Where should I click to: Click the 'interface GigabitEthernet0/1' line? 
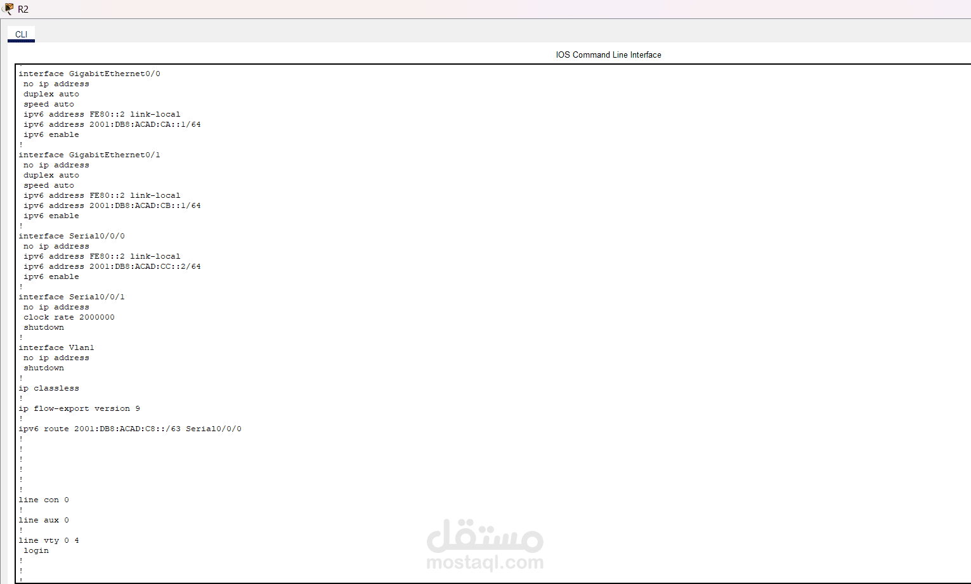89,155
